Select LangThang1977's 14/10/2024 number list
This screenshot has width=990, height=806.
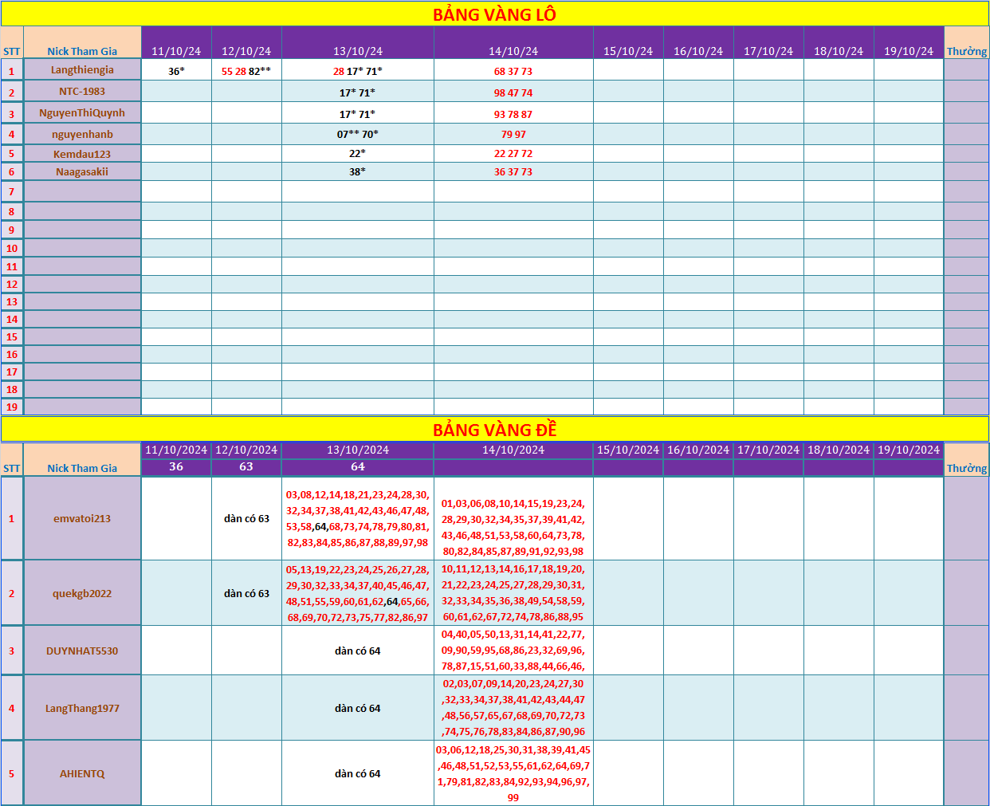pyautogui.click(x=513, y=708)
